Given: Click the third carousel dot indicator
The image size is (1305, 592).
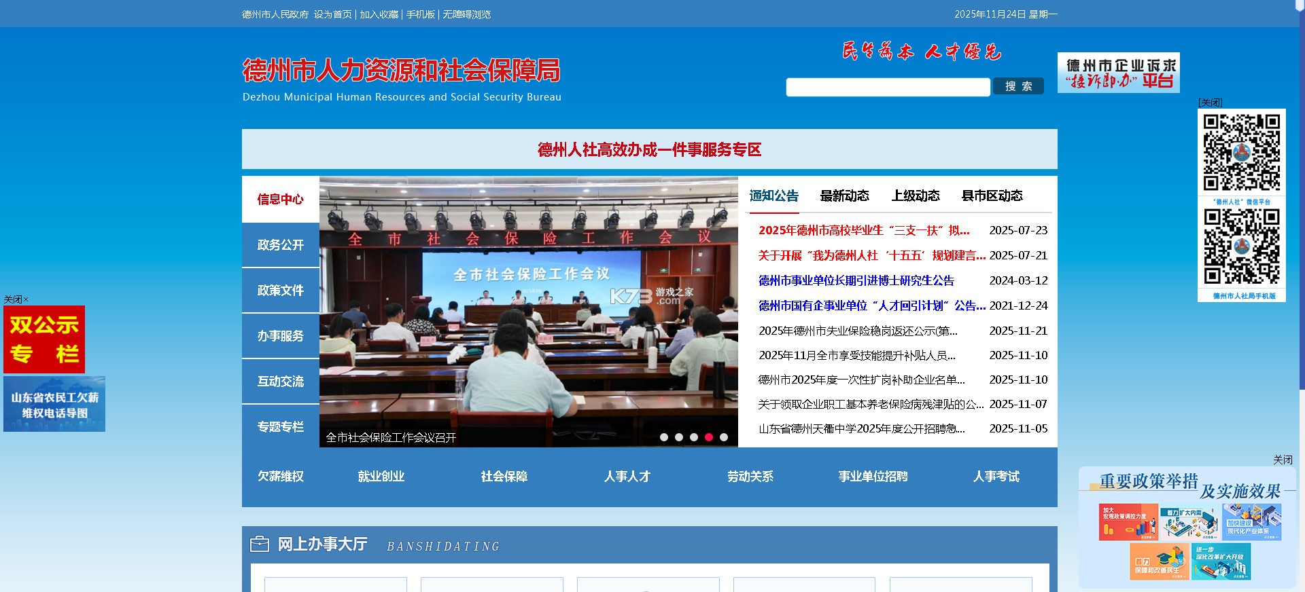Looking at the screenshot, I should click(x=694, y=437).
